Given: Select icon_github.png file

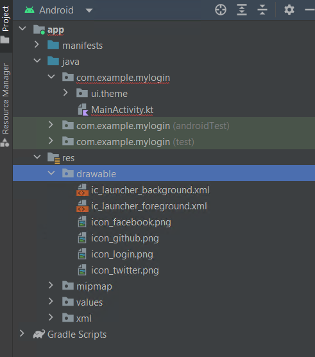Looking at the screenshot, I should (x=125, y=238).
